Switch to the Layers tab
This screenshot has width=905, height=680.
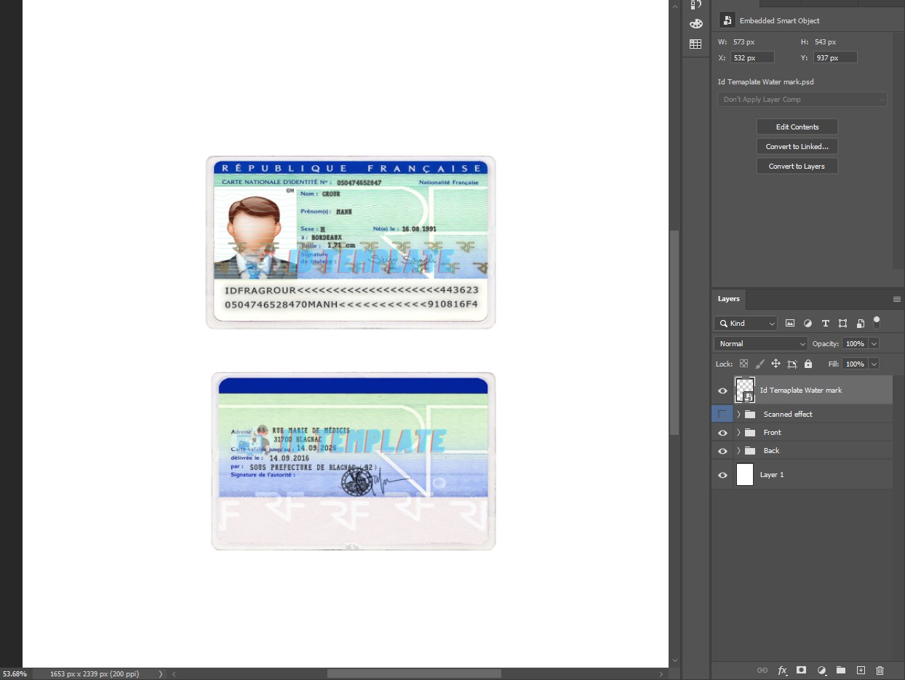coord(728,299)
